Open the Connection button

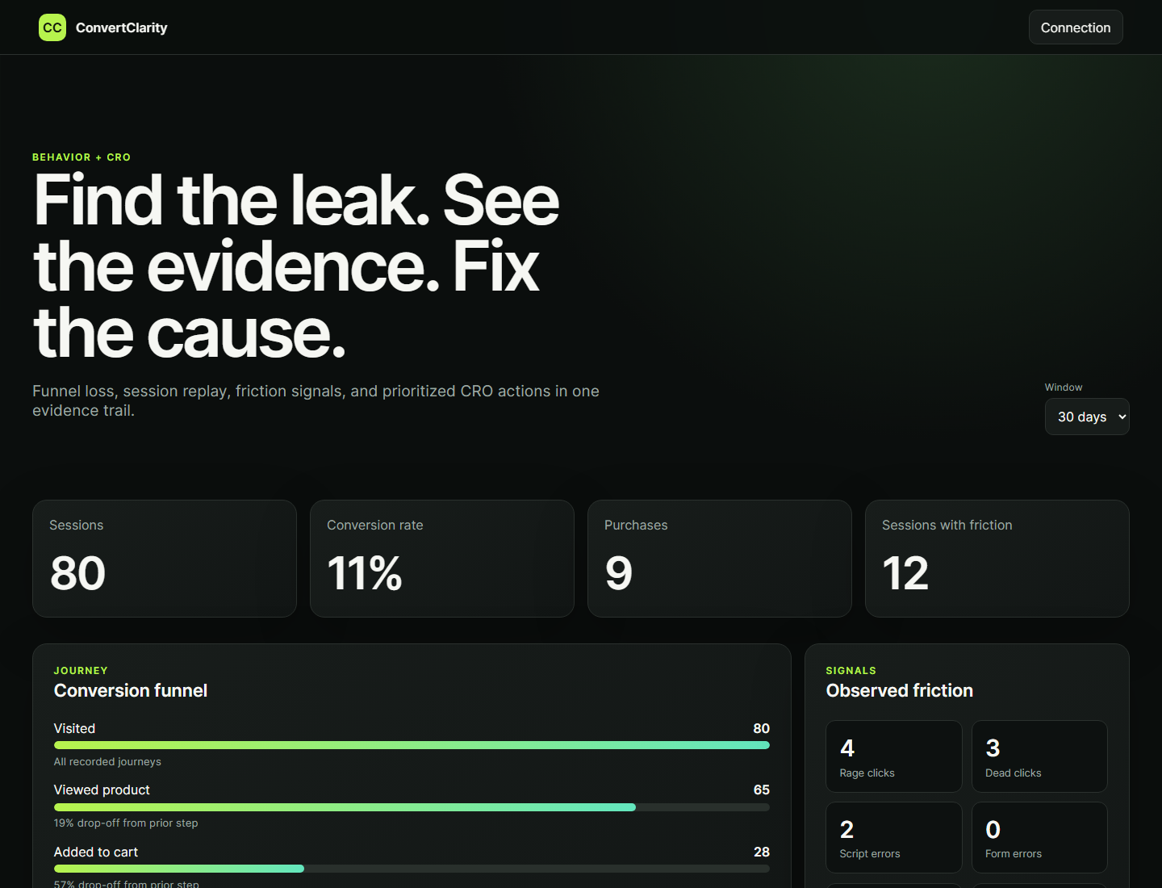point(1076,27)
